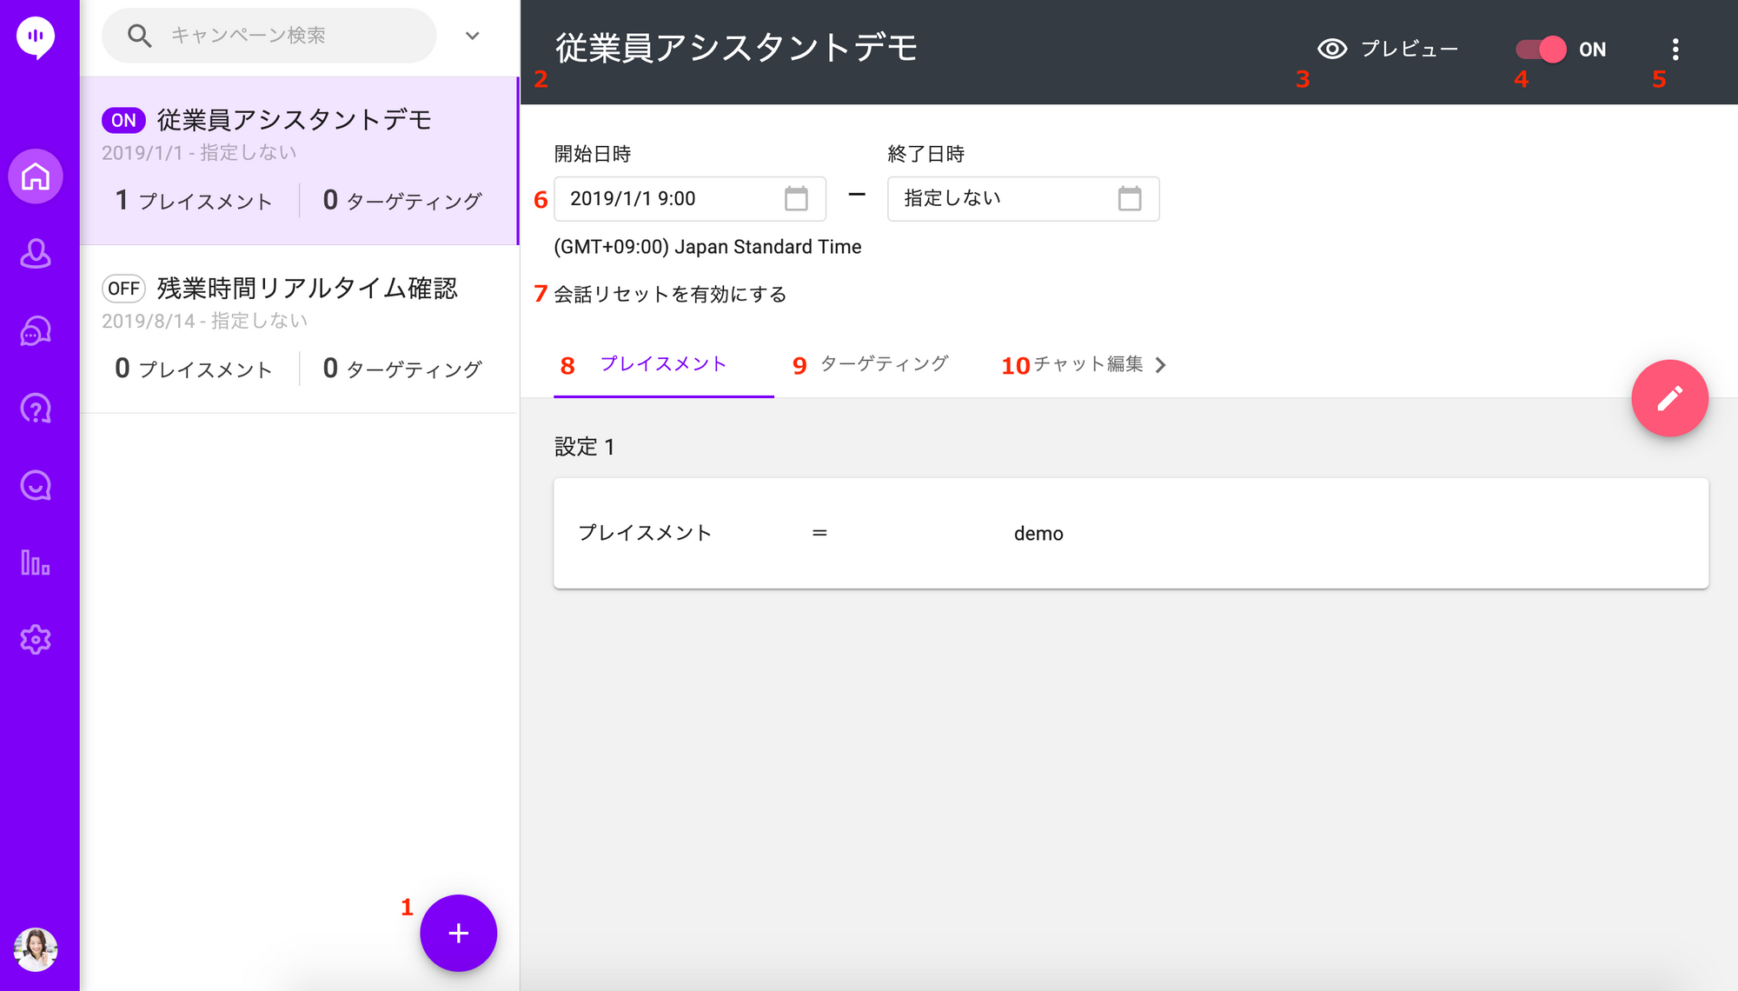Click the 終了日時 label
1738x991 pixels.
(926, 154)
